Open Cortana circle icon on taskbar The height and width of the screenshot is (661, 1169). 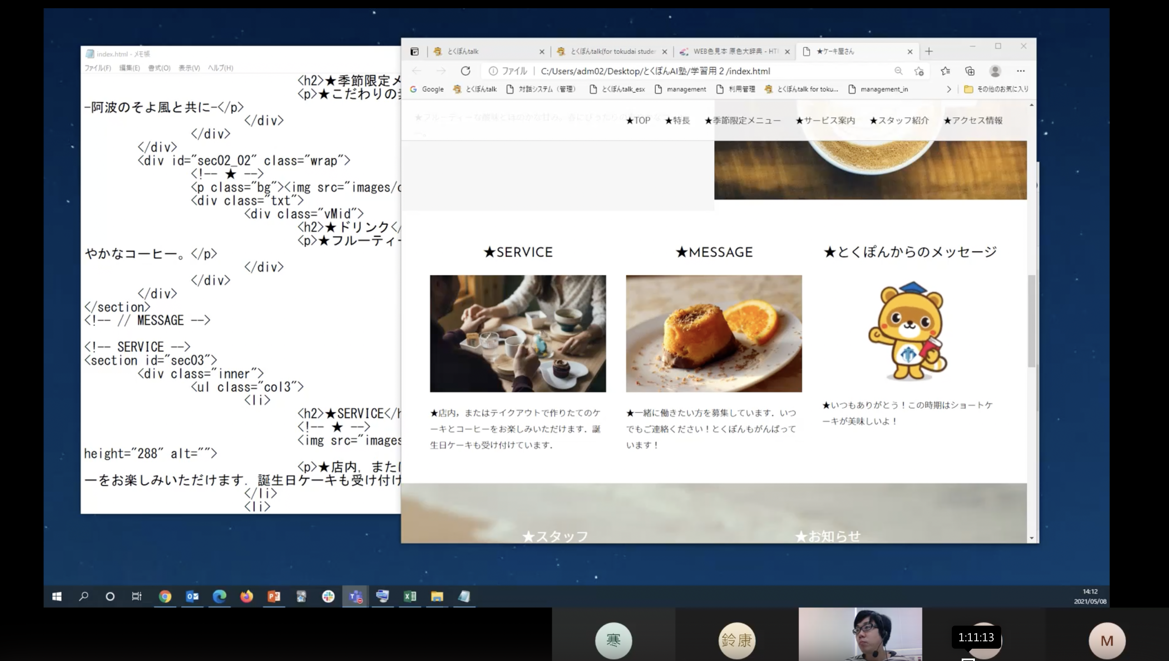(110, 596)
